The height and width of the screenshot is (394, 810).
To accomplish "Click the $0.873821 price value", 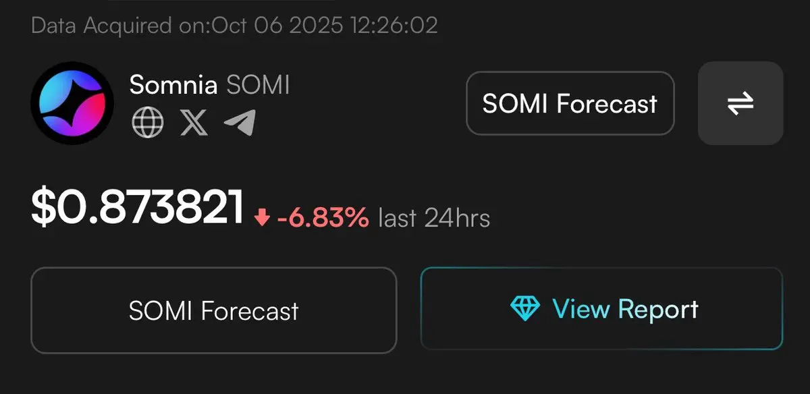I will [x=138, y=206].
